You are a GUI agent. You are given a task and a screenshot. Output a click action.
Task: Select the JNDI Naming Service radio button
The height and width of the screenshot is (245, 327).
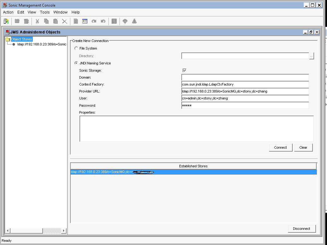(x=76, y=63)
